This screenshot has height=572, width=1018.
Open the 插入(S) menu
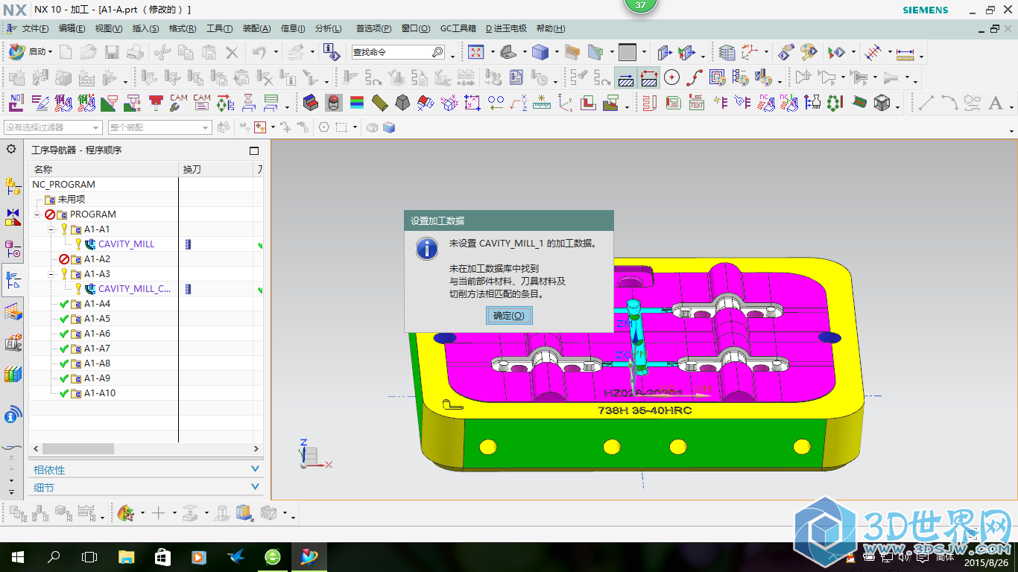(145, 28)
